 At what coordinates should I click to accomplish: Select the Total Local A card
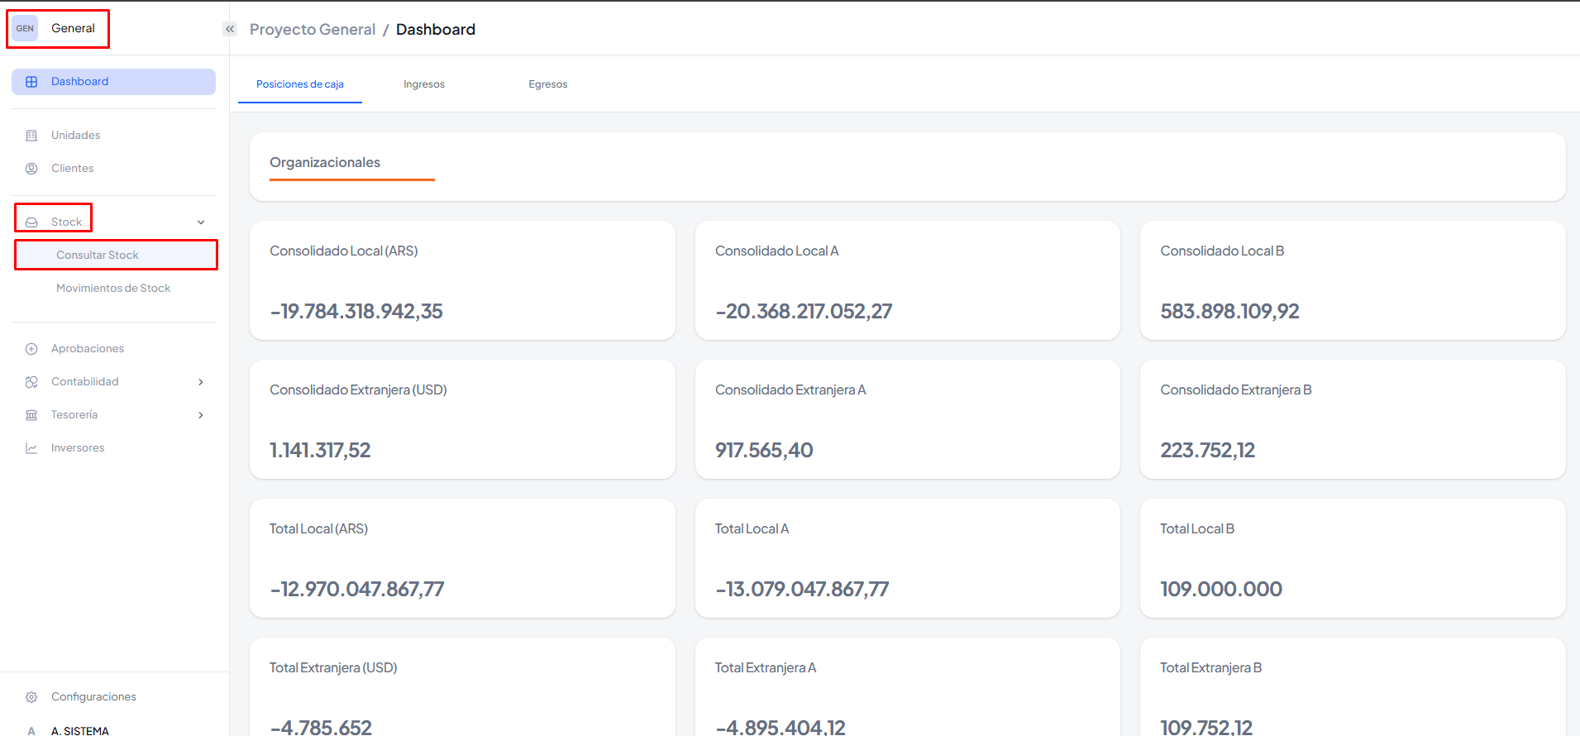tap(908, 558)
